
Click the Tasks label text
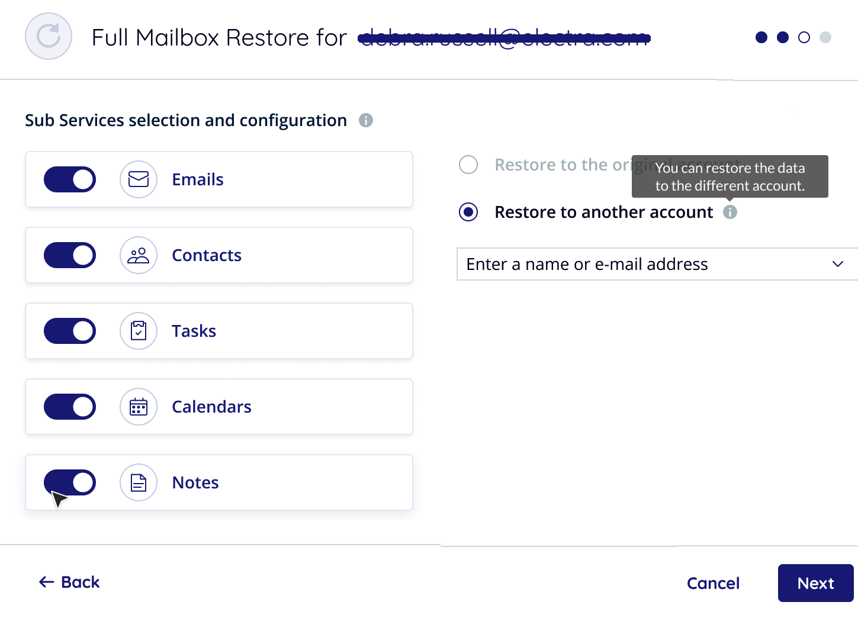(194, 331)
